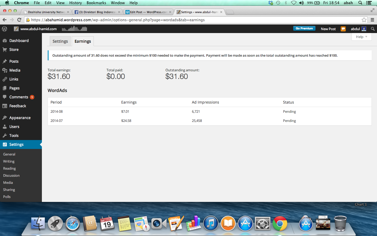Screen dimensions: 377x236
Task: Click the WordPress logo in admin bar
Action: click(4, 29)
